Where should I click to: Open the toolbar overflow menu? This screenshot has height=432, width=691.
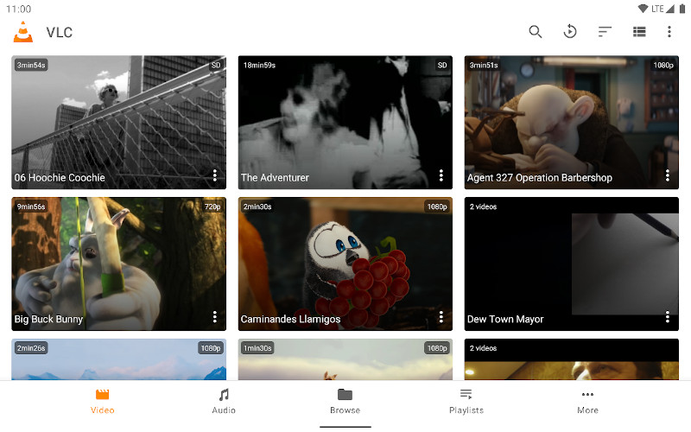point(669,32)
